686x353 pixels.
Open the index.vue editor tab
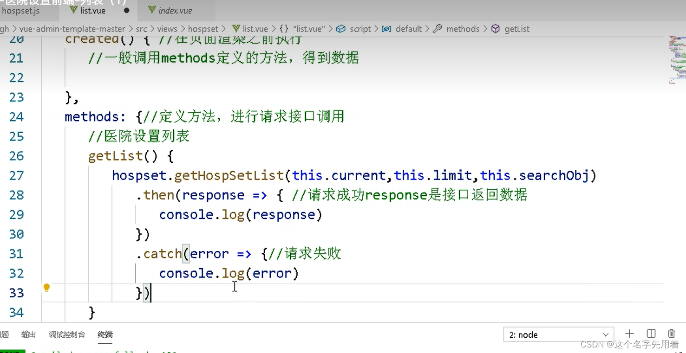pyautogui.click(x=175, y=10)
